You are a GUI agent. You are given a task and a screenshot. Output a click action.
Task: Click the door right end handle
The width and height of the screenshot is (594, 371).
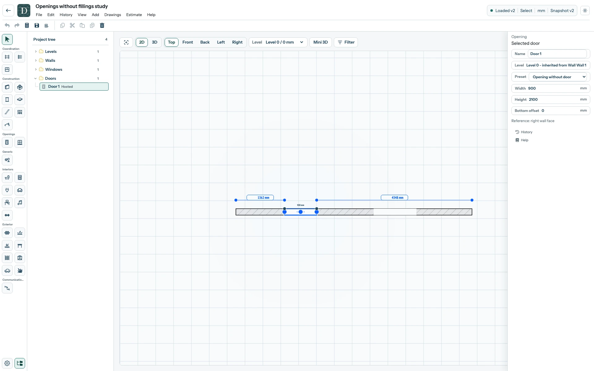click(x=316, y=212)
